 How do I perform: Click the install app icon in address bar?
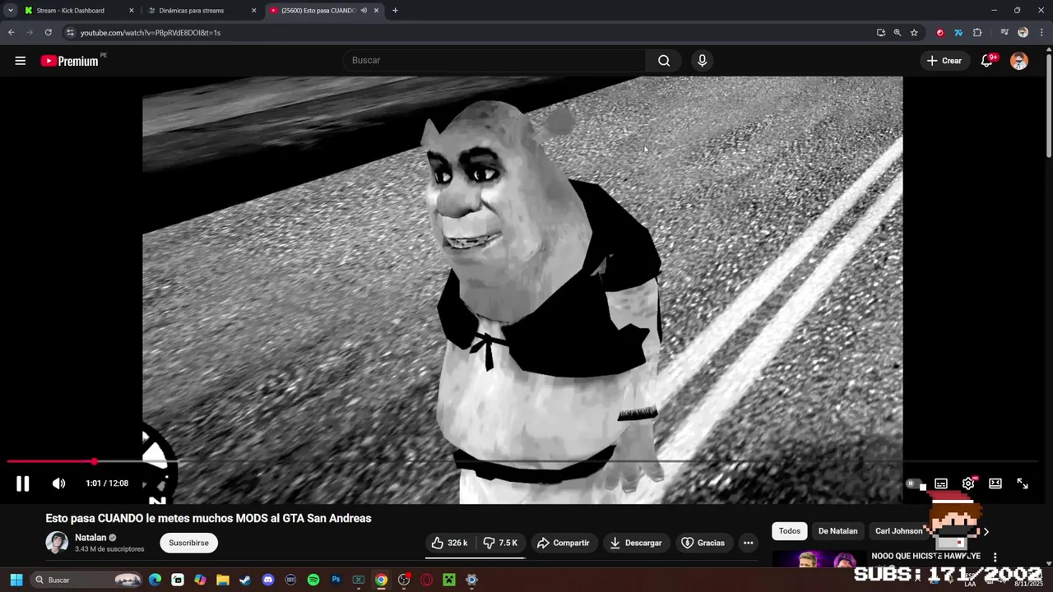(x=881, y=33)
